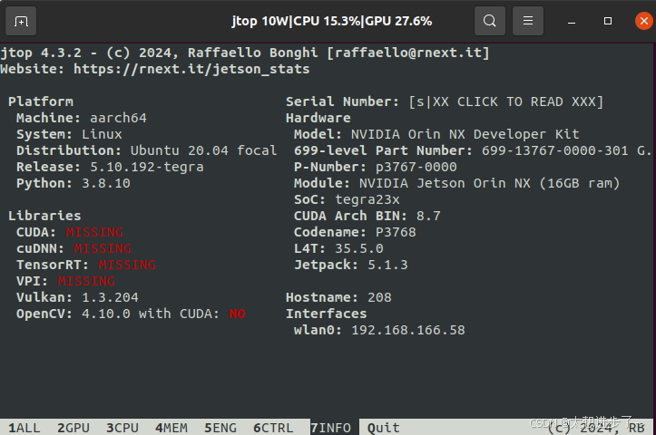Switch to the 6CTRL tab
The height and width of the screenshot is (435, 656).
click(x=273, y=428)
